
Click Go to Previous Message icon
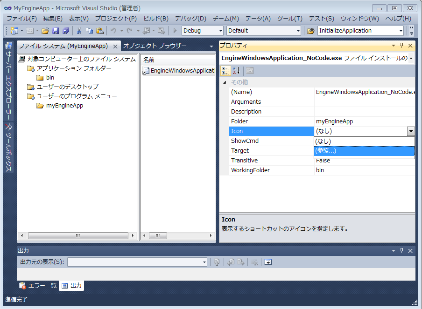coord(231,262)
